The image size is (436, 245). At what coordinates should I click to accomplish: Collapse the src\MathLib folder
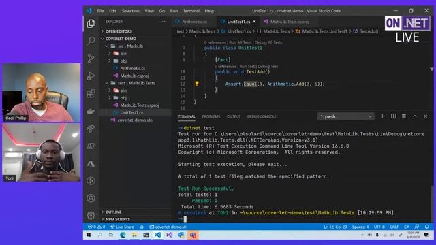136,46
